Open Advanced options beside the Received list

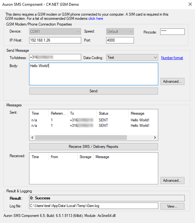tap(172, 181)
